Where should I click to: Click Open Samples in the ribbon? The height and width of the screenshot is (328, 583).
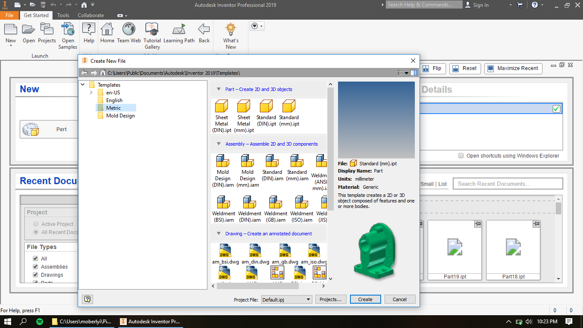click(68, 36)
